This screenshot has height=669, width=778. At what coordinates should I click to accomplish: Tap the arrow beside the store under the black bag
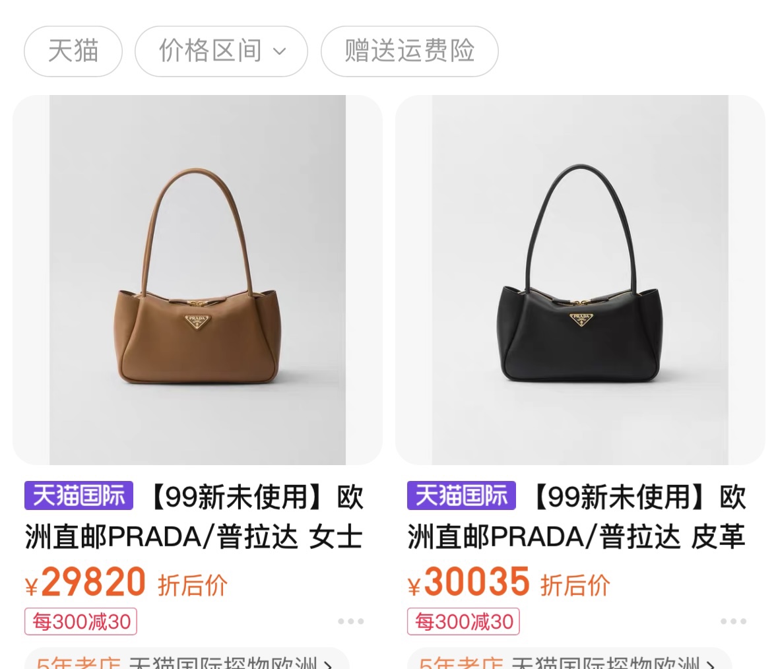[711, 664]
